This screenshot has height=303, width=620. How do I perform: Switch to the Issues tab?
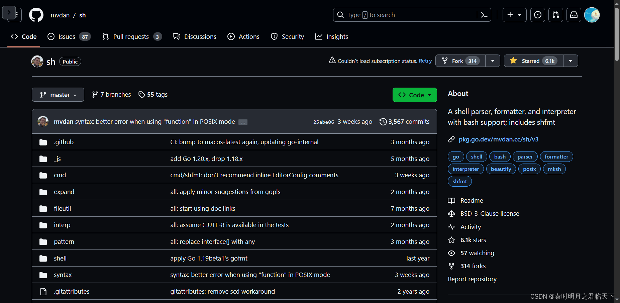(69, 36)
